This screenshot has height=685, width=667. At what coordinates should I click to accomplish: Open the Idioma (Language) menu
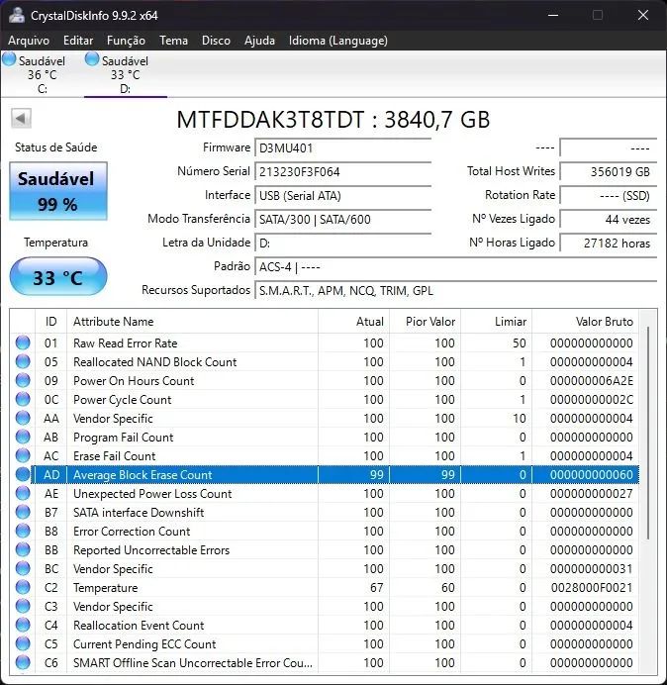[x=338, y=41]
